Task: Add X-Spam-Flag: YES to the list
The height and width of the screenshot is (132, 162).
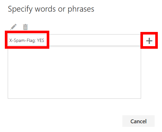Action: [149, 41]
